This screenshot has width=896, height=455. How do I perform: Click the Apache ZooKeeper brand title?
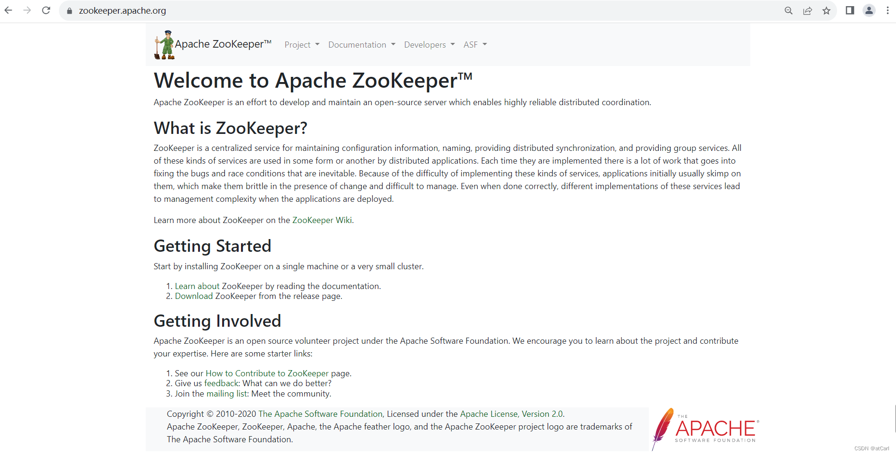point(223,44)
